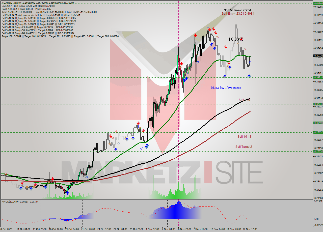The image size is (323, 232).
Task: Click the 'Sell Entry -23.6 | 0.4081' label
Action: 238,14
